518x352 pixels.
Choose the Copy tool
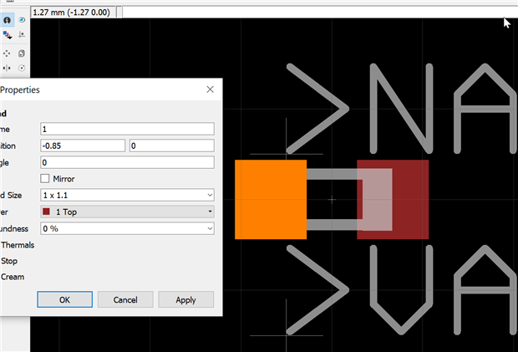[22, 54]
